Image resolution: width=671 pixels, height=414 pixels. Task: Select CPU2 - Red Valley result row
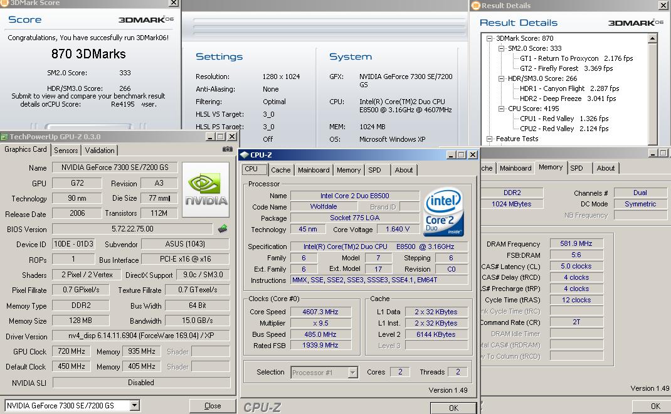pos(564,129)
